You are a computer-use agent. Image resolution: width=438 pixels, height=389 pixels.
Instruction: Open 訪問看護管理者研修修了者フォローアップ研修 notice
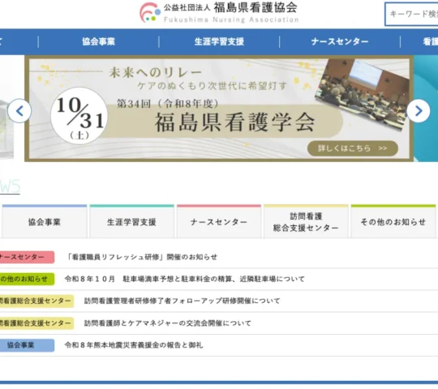182,301
